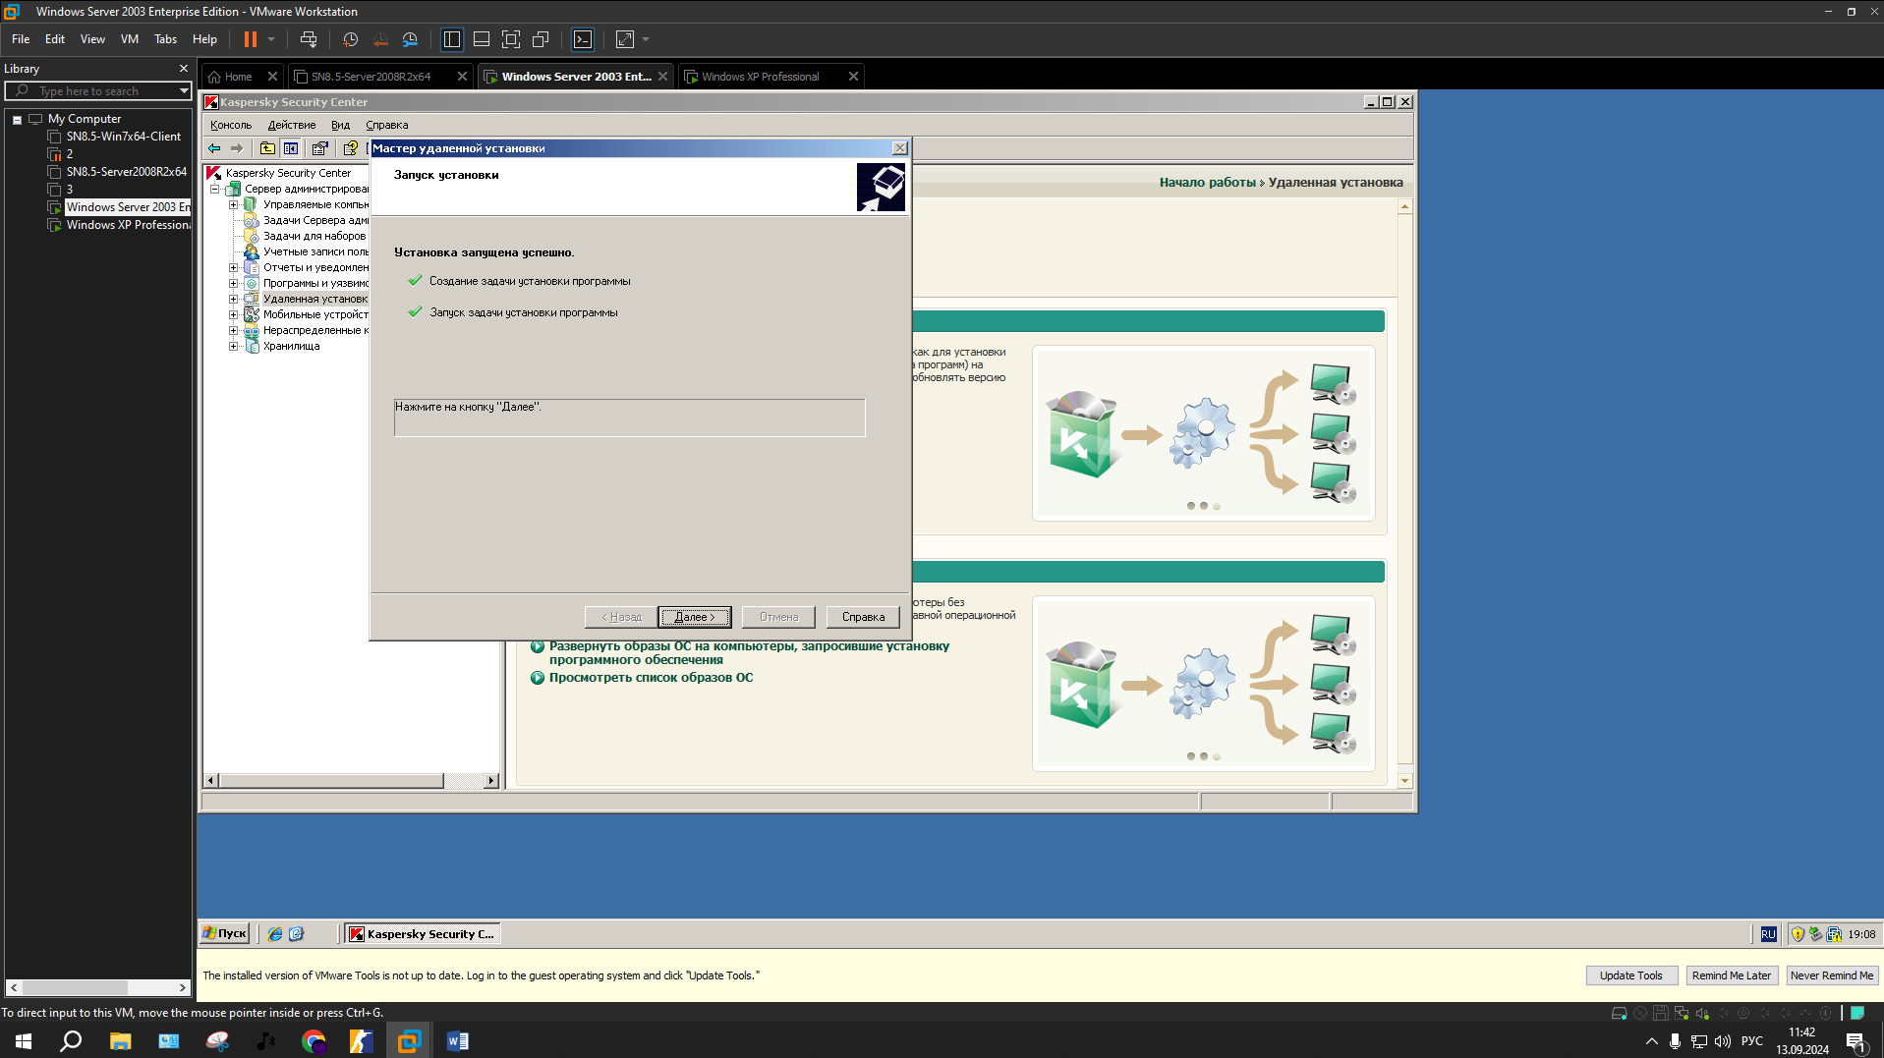
Task: Expand the Программы и уязвимости node
Action: pyautogui.click(x=233, y=283)
